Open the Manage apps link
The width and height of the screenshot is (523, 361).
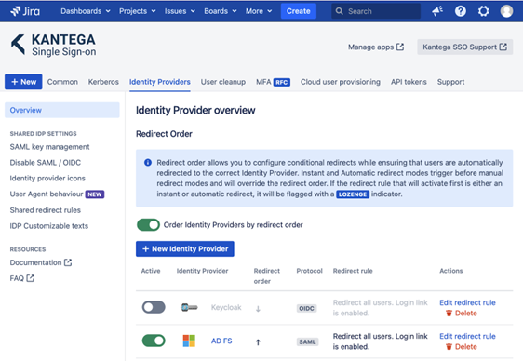[x=376, y=47]
